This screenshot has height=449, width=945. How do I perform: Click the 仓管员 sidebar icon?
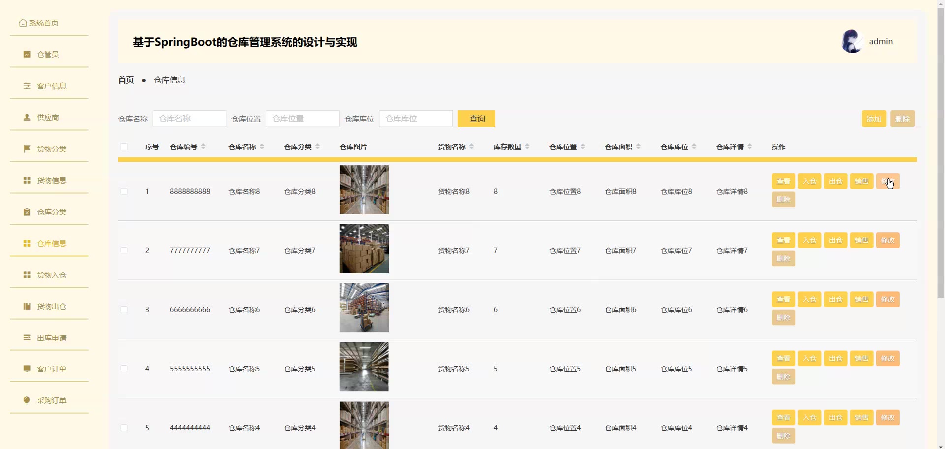27,55
